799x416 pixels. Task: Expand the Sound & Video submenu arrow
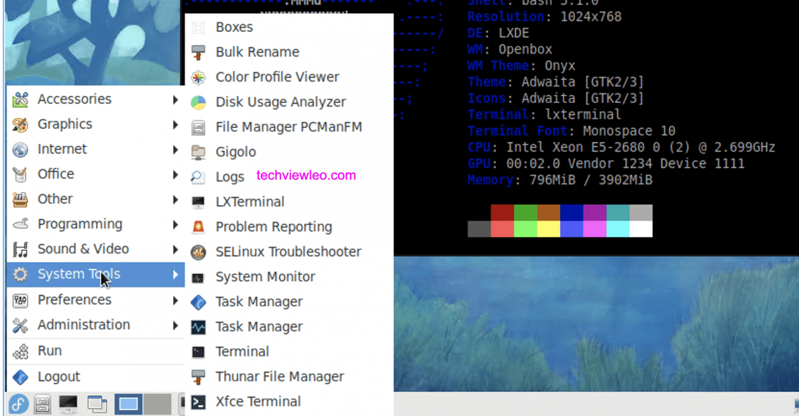tap(175, 249)
